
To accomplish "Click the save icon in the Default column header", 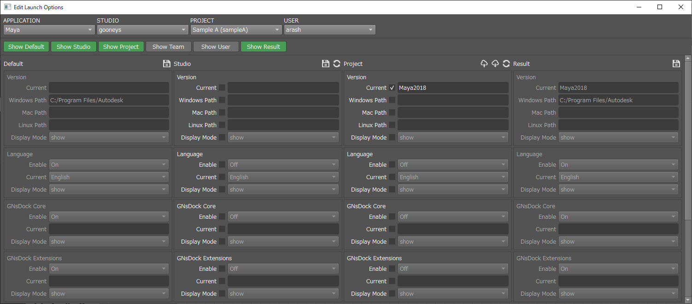I will pos(167,64).
